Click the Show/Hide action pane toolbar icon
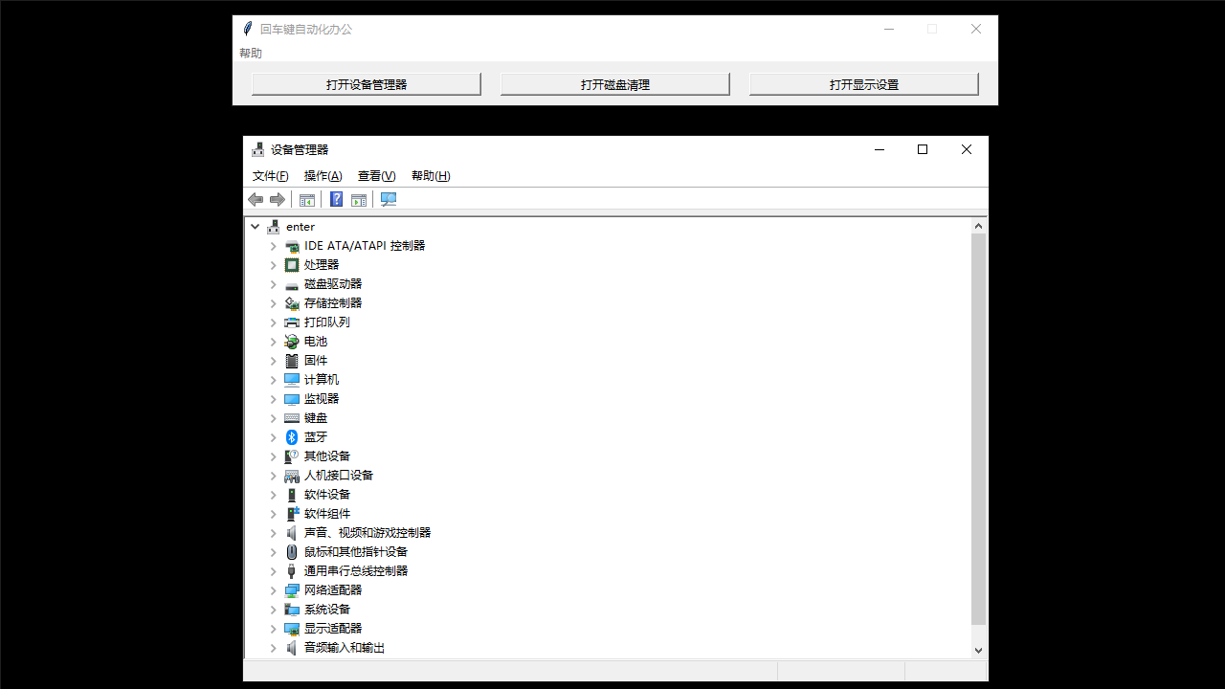Screen dimensions: 1225x689 (359, 199)
